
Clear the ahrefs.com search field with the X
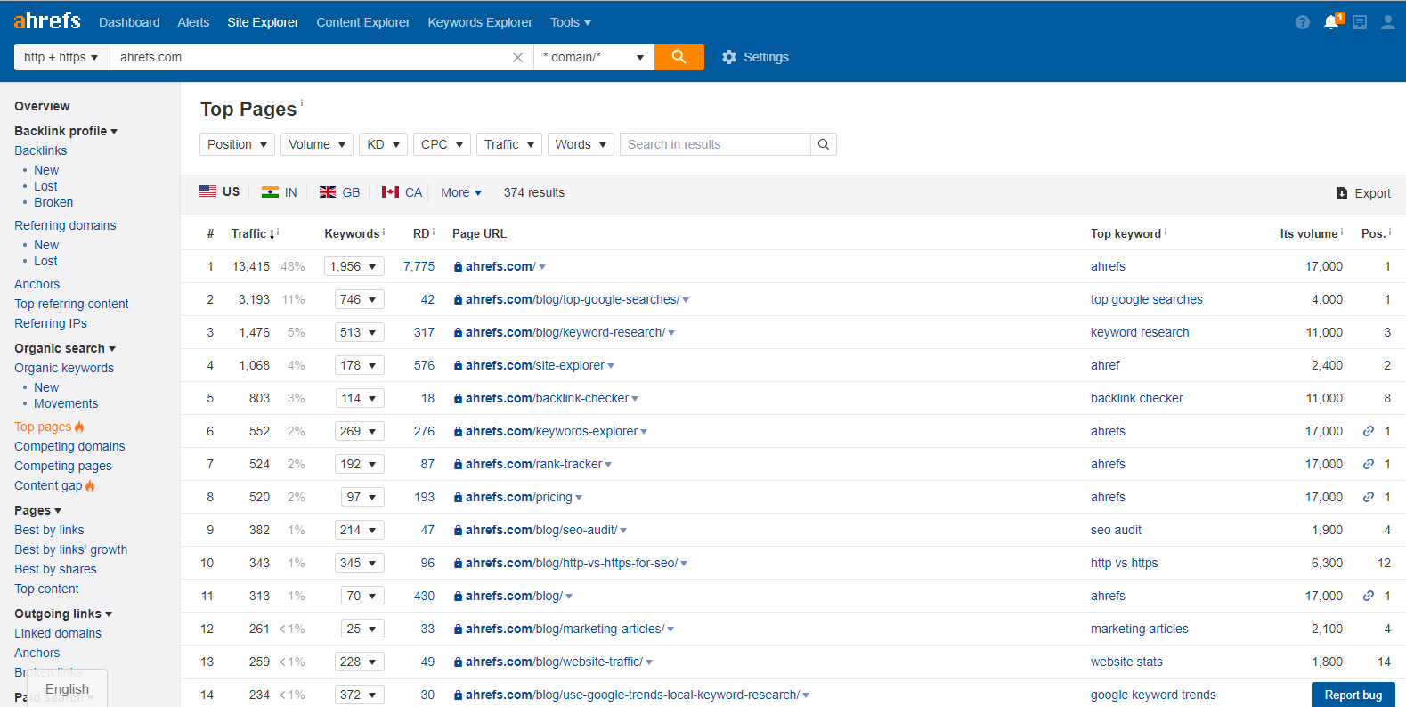tap(517, 57)
